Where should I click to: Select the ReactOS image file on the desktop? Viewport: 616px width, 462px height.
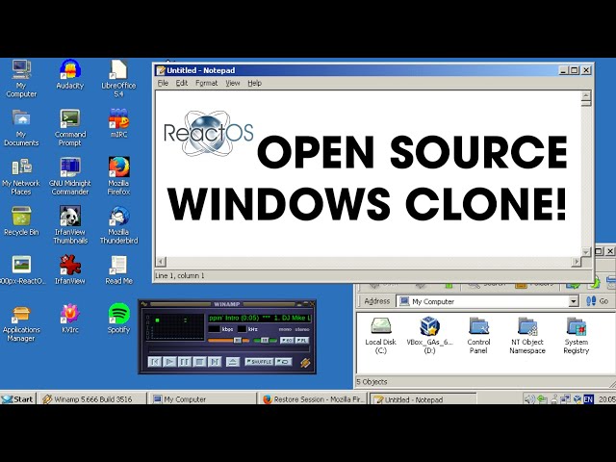coord(21,269)
